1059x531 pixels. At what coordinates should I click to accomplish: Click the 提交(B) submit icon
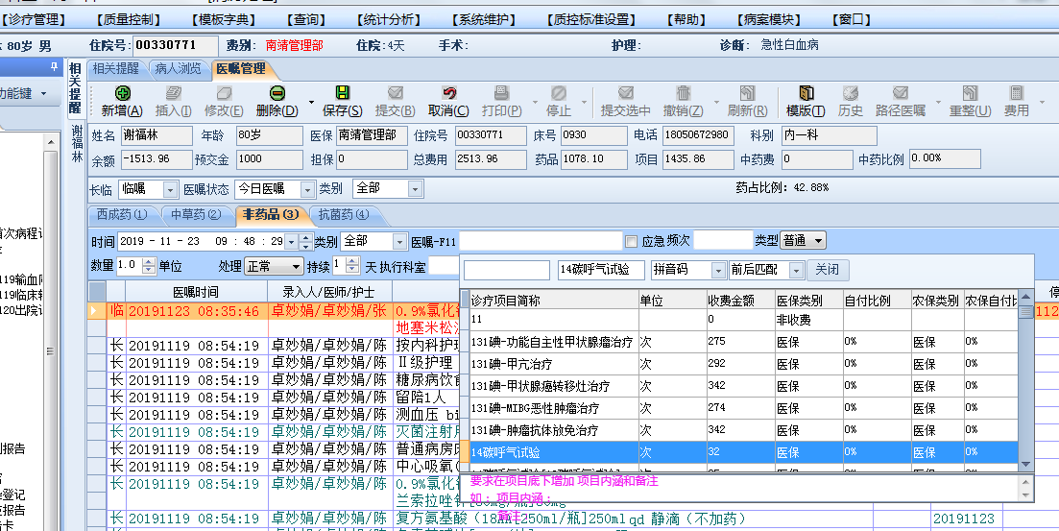coord(396,93)
